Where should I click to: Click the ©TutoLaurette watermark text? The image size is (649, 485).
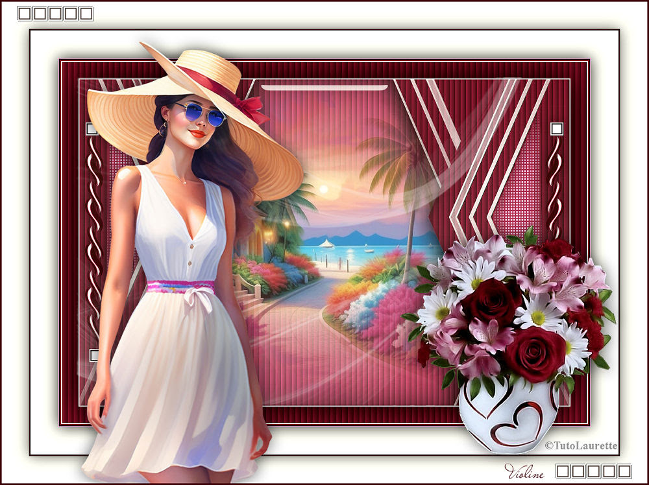point(581,445)
